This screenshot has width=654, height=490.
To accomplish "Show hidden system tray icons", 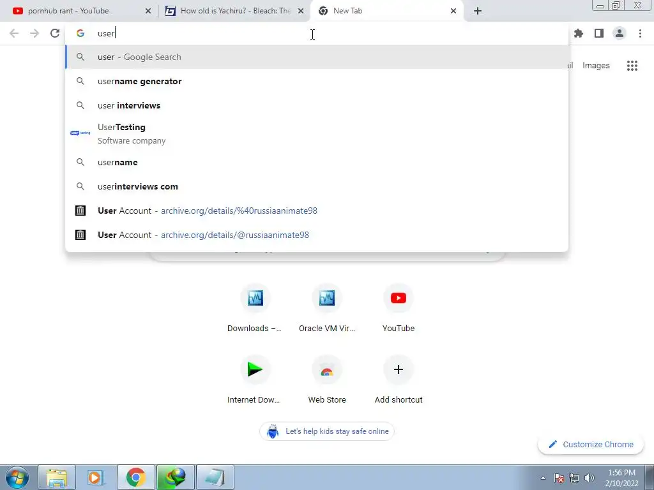I will [543, 478].
